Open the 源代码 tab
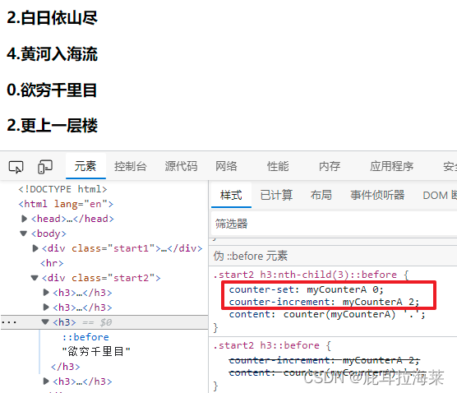457x393 pixels. click(181, 166)
